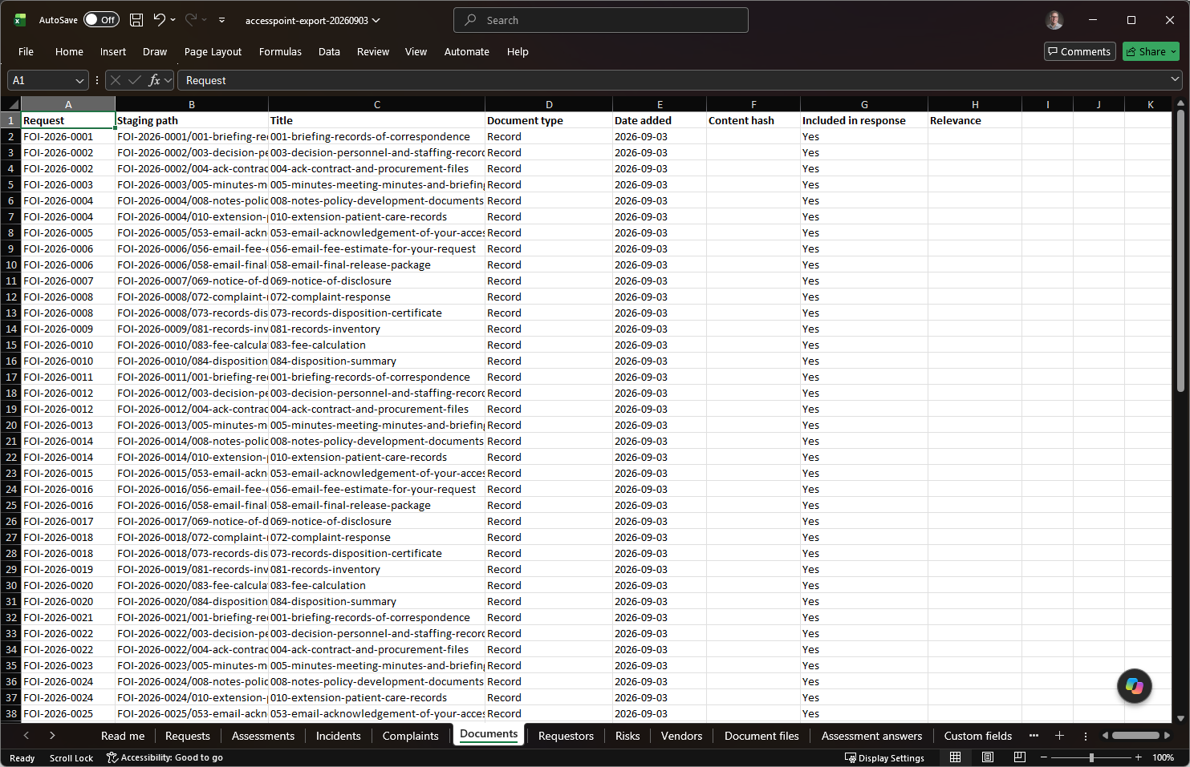Click cell '069-notice-of-disclosure' in row 11
The height and width of the screenshot is (767, 1190).
click(377, 281)
